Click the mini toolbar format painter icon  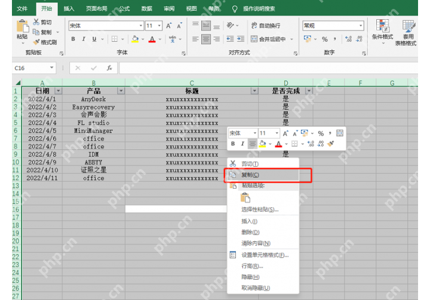click(330, 143)
